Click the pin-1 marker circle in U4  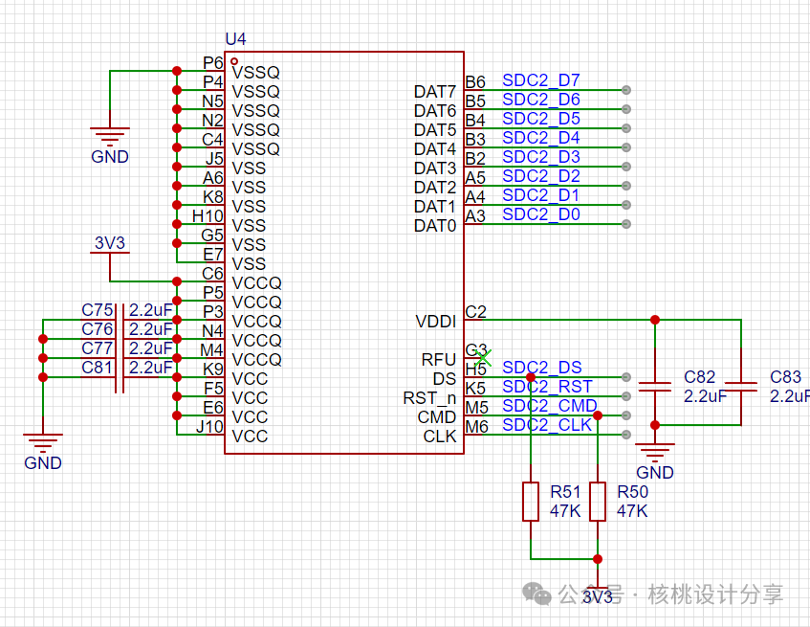click(x=234, y=61)
